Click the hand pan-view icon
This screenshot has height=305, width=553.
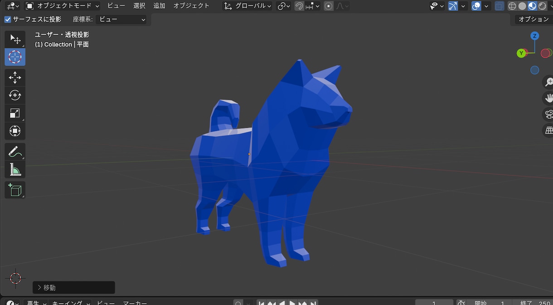click(548, 98)
